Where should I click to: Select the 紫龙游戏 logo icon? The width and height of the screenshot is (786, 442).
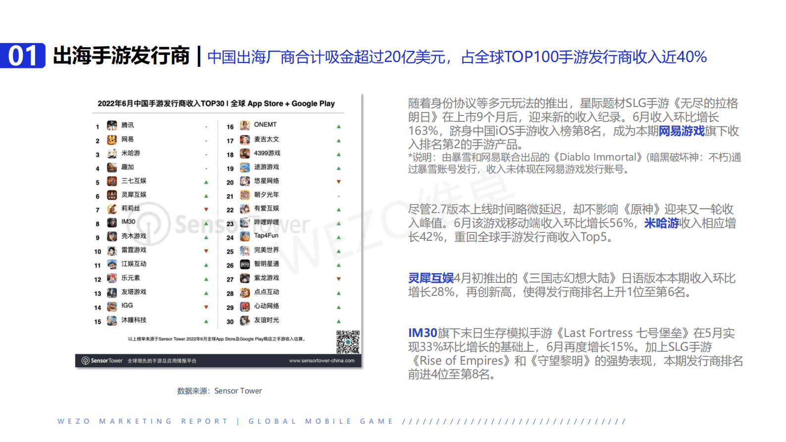click(245, 278)
